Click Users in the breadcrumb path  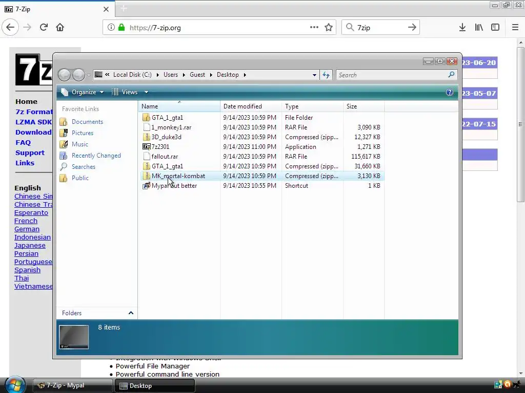(x=171, y=75)
